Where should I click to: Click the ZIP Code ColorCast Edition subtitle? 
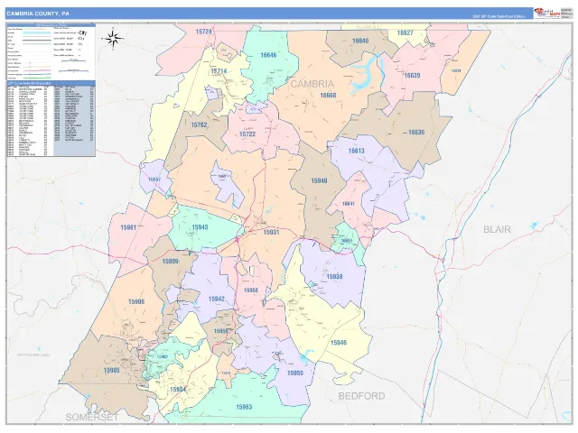pyautogui.click(x=499, y=16)
